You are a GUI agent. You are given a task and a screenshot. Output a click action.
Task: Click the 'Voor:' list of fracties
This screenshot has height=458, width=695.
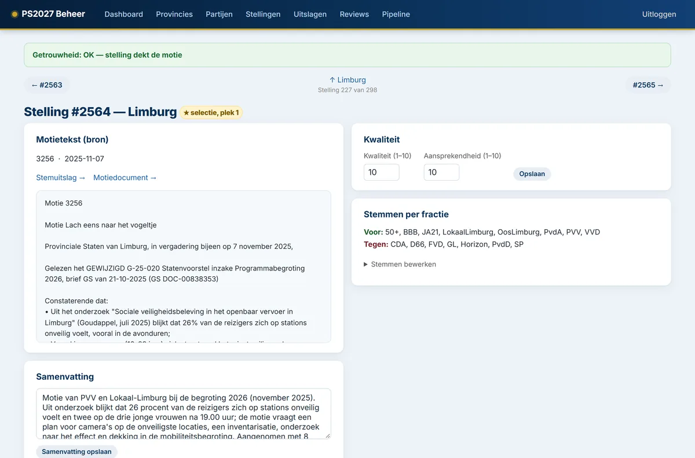click(482, 232)
